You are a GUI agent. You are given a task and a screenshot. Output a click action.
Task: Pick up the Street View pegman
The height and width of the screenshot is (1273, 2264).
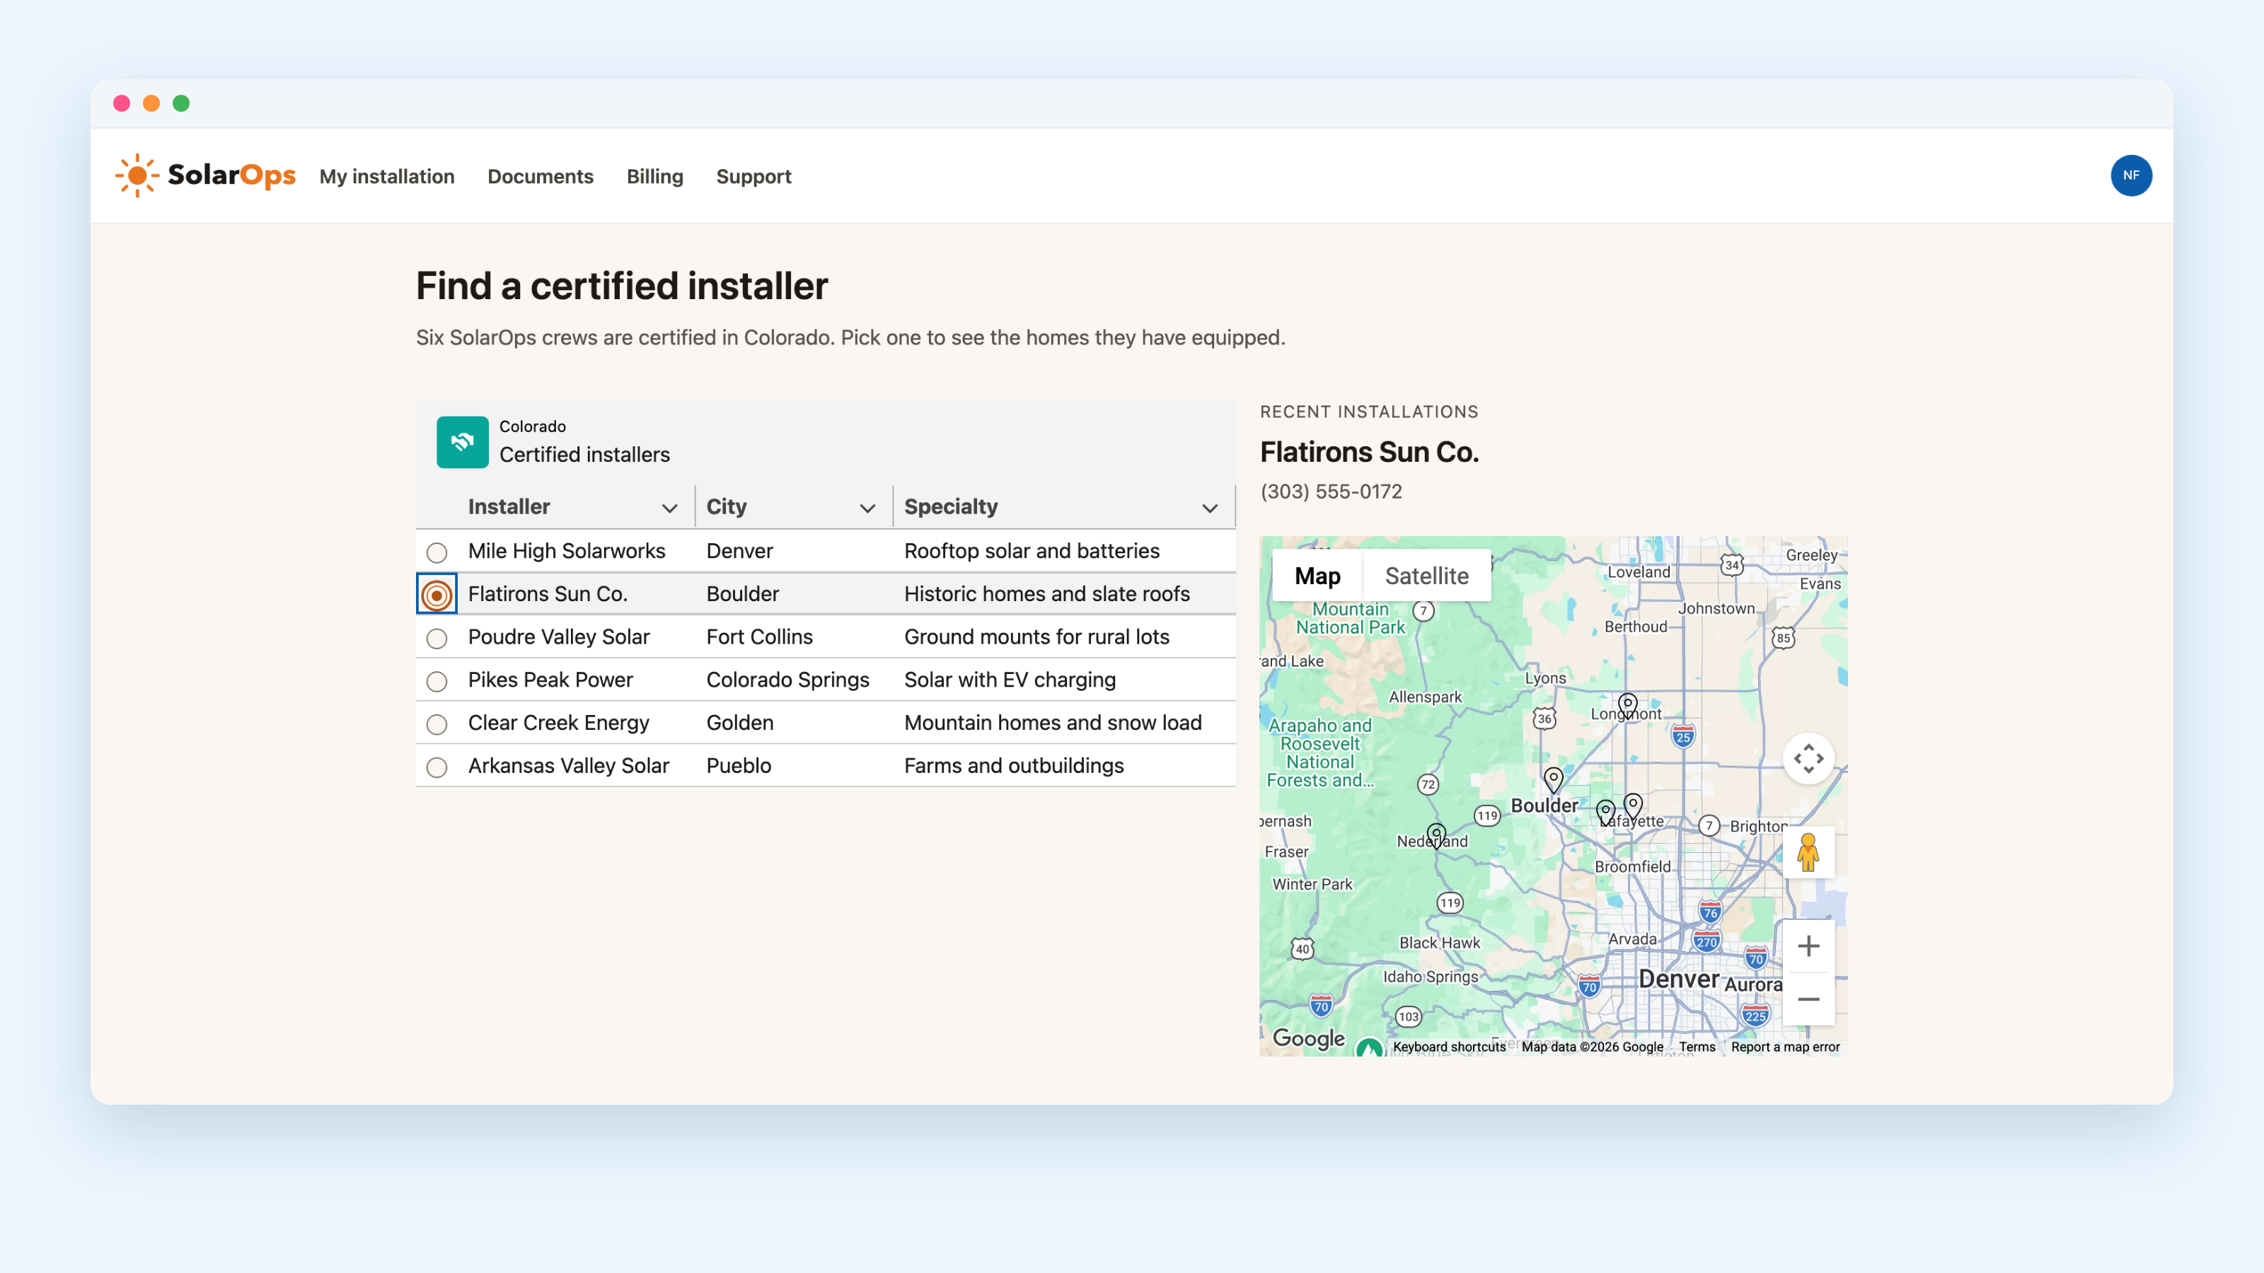[1808, 852]
